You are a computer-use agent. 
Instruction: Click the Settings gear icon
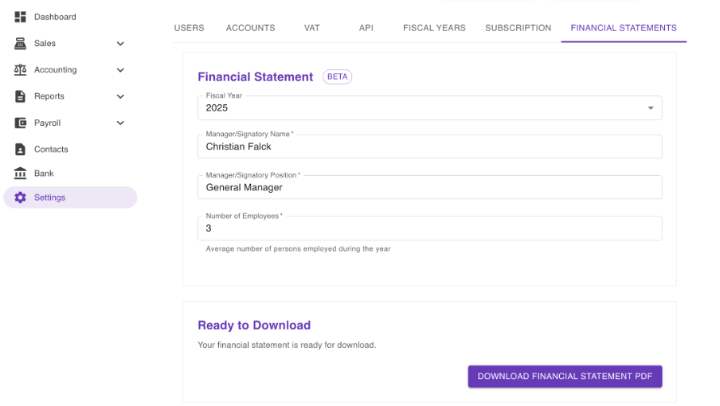point(20,197)
